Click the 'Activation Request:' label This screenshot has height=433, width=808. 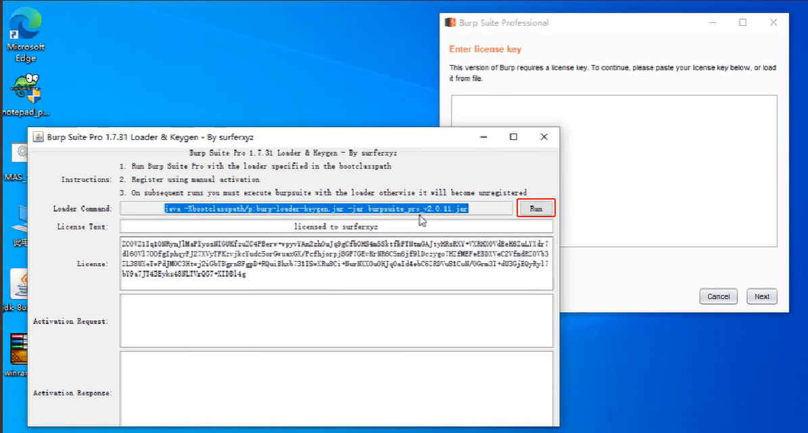pyautogui.click(x=70, y=321)
